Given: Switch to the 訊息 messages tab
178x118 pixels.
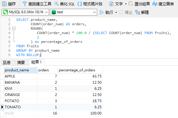Looking at the screenshot, I should click(7, 62).
